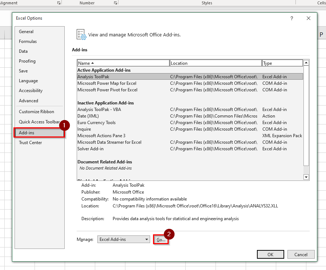This screenshot has width=326, height=270.
Task: Confirm with the OK button
Action: (x=270, y=255)
